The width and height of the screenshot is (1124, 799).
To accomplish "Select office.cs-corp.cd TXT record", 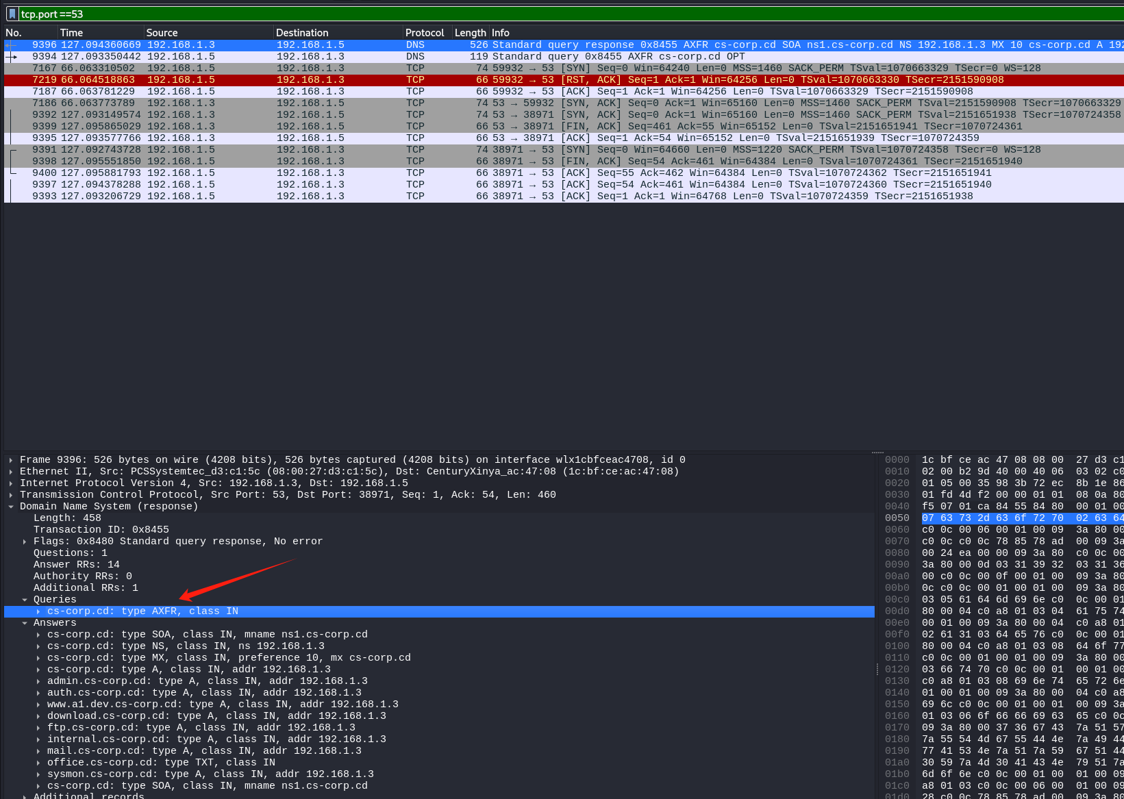I will tap(161, 763).
